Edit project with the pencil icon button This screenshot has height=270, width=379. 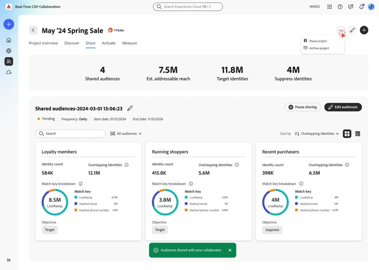click(x=352, y=30)
